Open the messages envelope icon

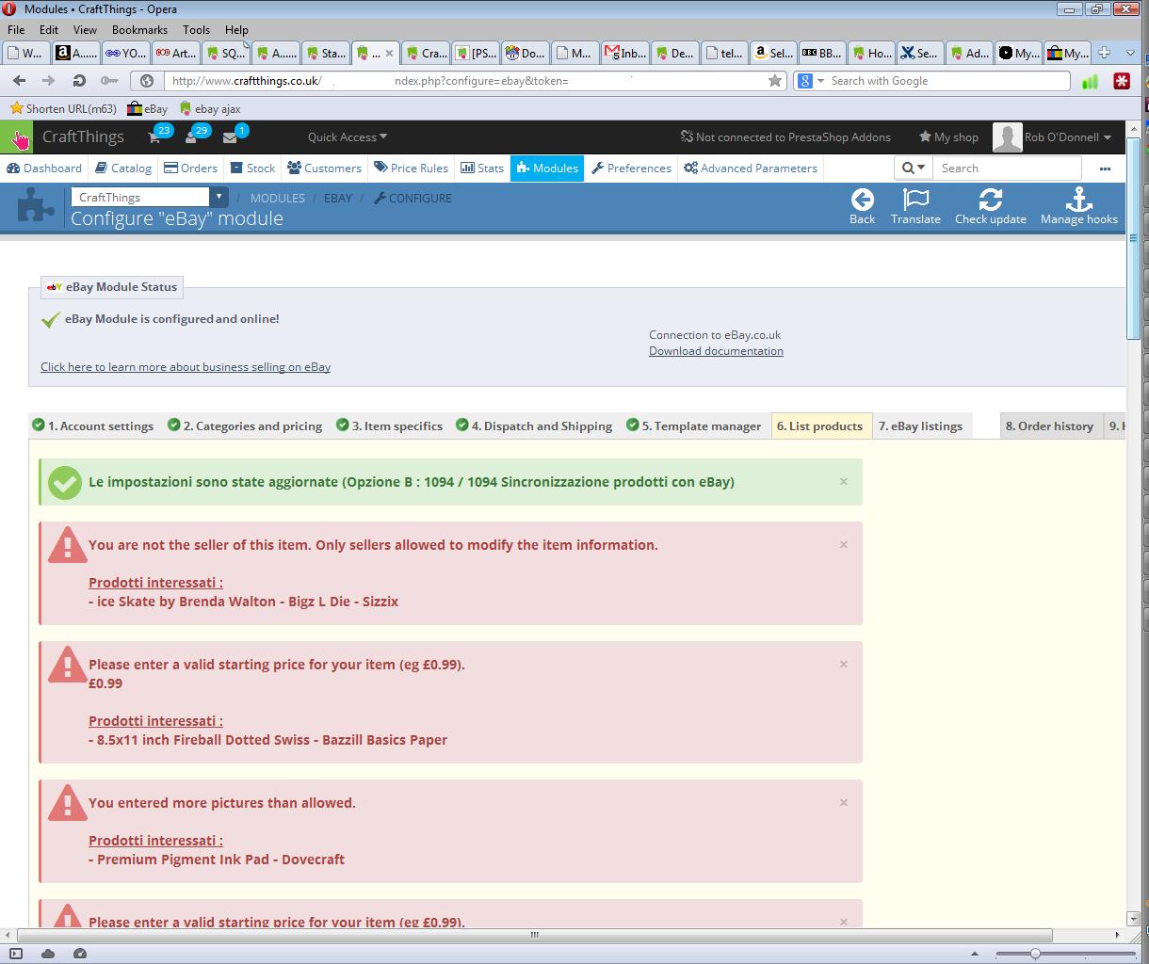[230, 137]
